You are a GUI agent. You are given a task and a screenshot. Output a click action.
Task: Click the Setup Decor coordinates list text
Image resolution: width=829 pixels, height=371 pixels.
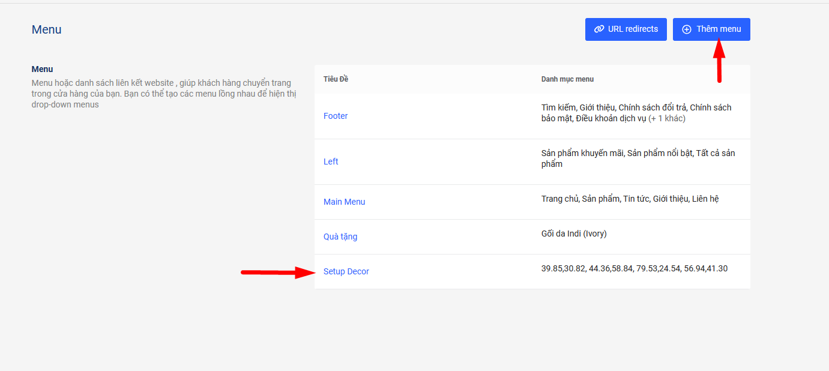(634, 268)
